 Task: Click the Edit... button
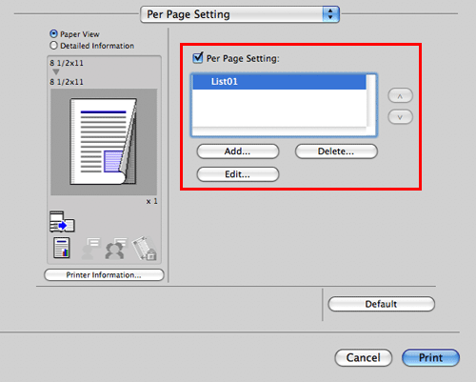click(238, 174)
